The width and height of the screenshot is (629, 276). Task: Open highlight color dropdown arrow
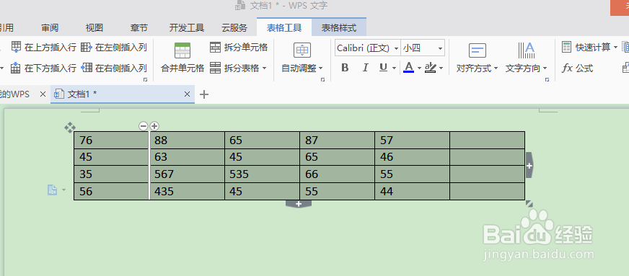(x=441, y=68)
